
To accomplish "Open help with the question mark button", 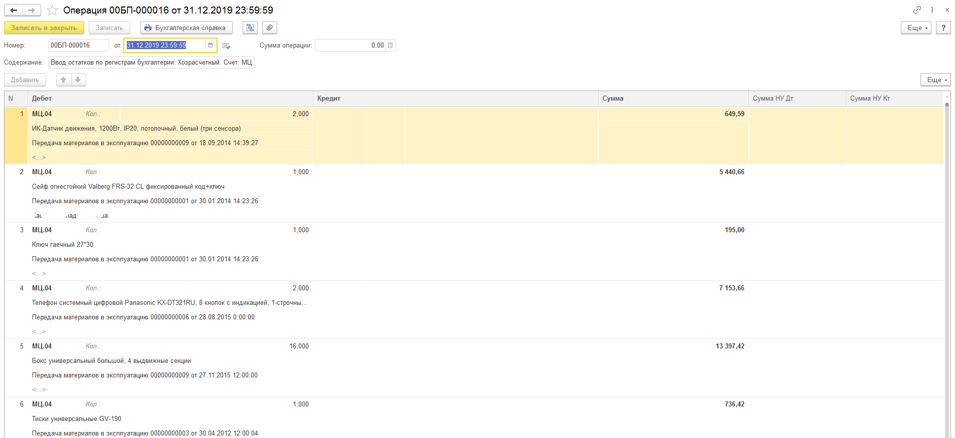I will [943, 28].
